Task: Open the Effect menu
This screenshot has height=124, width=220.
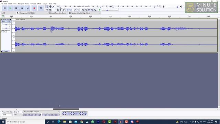Action: [39, 4]
